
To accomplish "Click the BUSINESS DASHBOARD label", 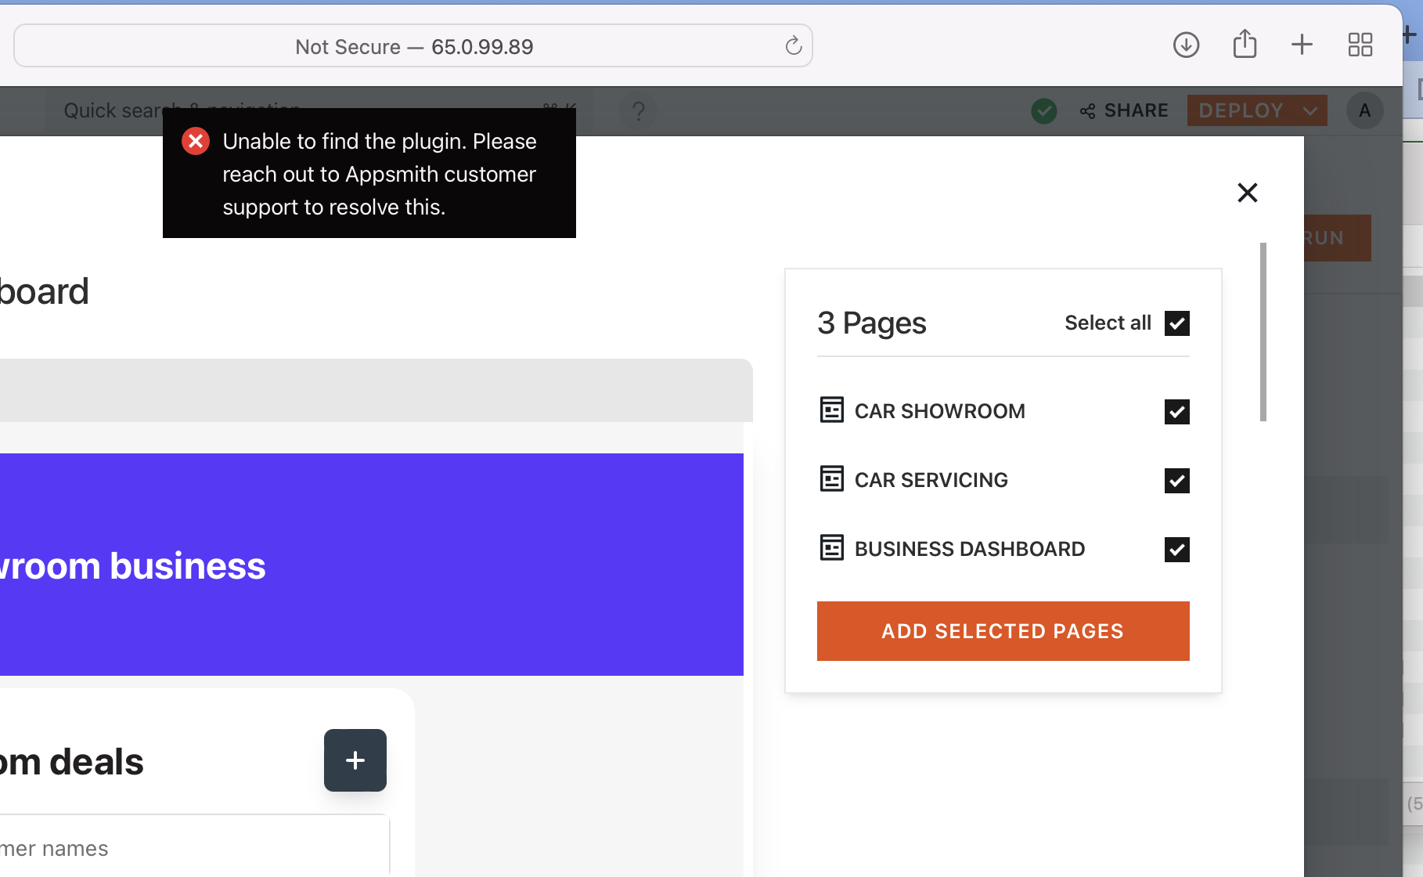I will 969,549.
